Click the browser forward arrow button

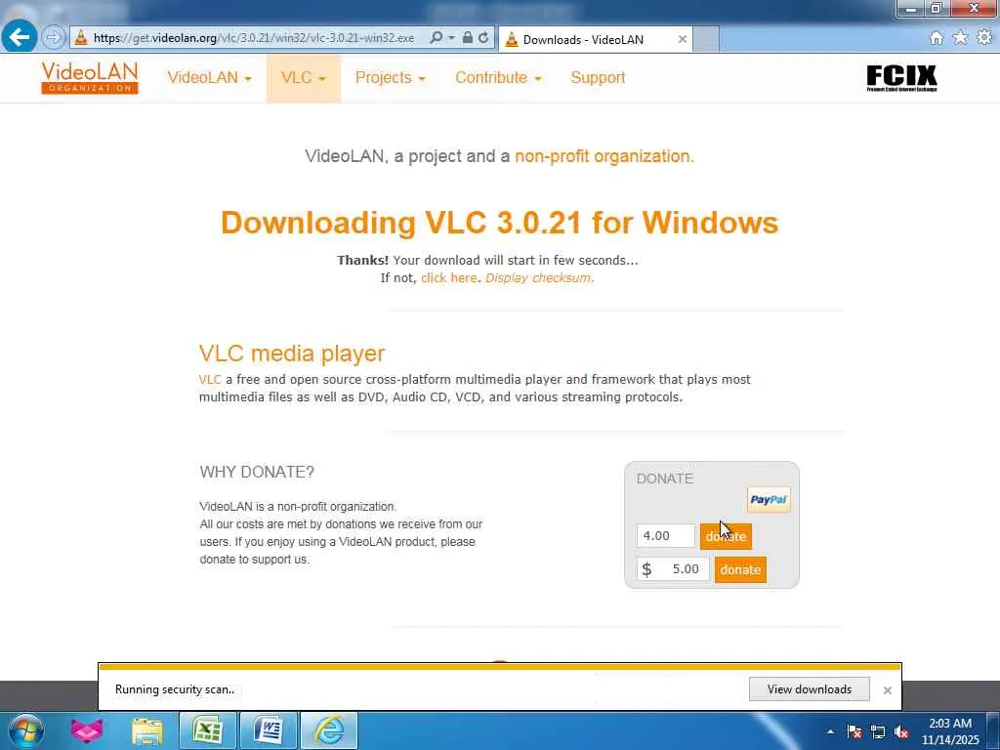pos(54,38)
